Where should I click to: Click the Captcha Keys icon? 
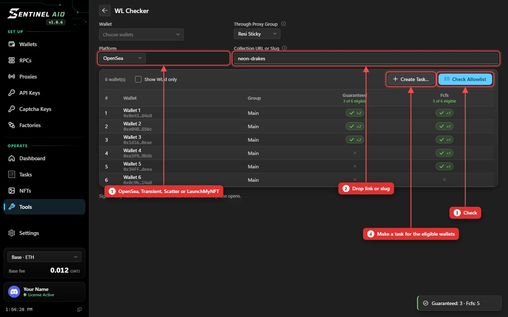point(12,109)
